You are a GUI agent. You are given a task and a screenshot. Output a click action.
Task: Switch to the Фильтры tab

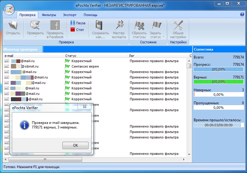49,15
